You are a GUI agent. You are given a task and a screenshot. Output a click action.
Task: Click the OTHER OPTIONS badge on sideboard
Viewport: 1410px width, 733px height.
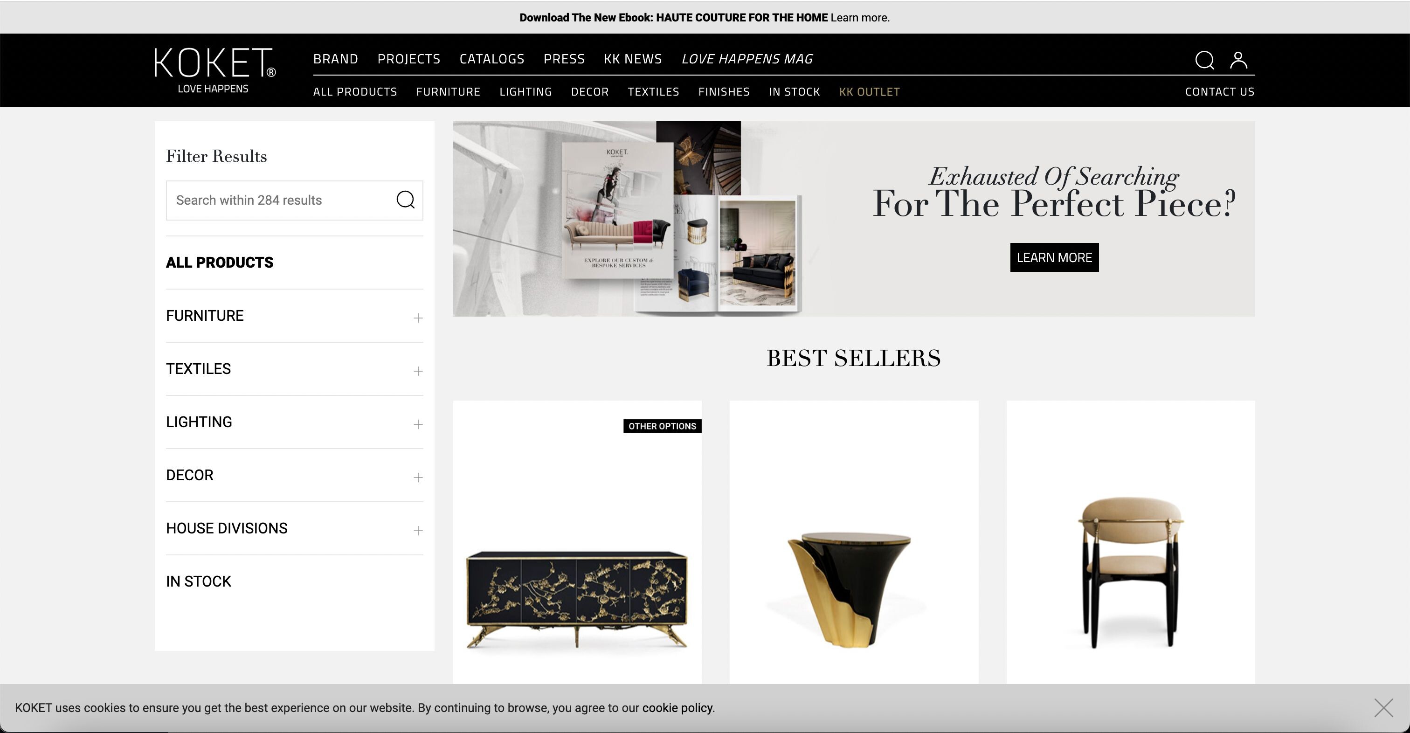(662, 426)
